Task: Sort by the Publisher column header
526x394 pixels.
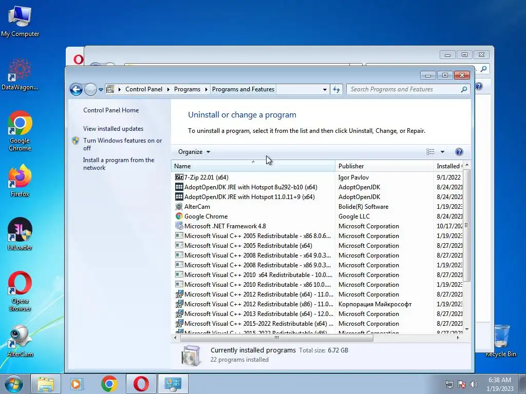Action: [x=384, y=166]
